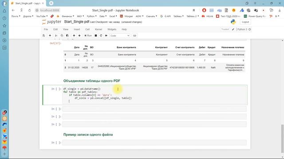Open the Power Query bookmark
The height and width of the screenshot is (159, 284).
pyautogui.click(x=255, y=16)
